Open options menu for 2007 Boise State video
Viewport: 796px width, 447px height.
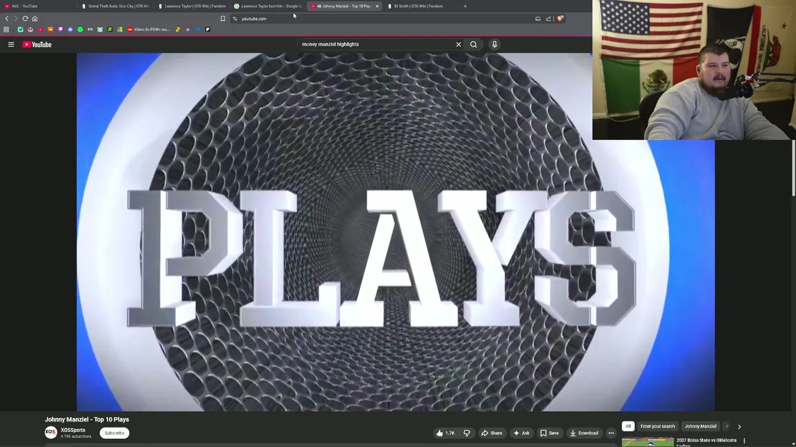[744, 441]
